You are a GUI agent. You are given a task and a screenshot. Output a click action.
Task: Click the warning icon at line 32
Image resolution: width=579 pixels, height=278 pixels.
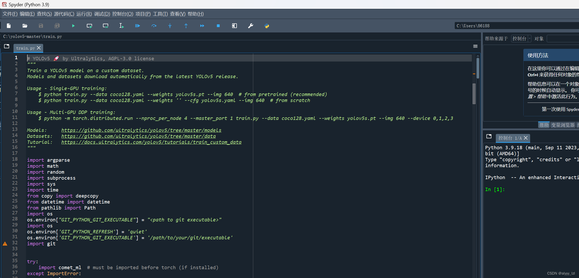(x=5, y=244)
